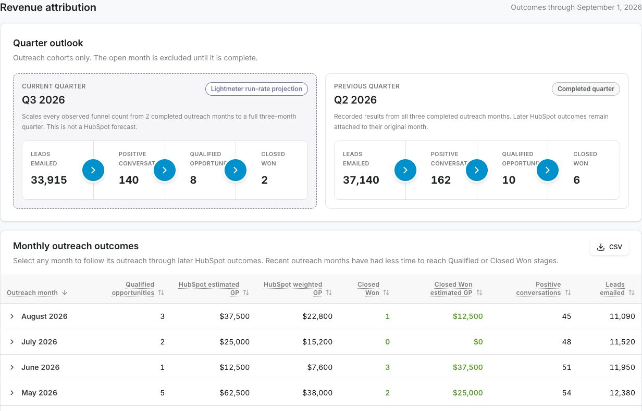This screenshot has height=411, width=642.
Task: Click the HubSpot estimated GP header
Action: pyautogui.click(x=209, y=289)
